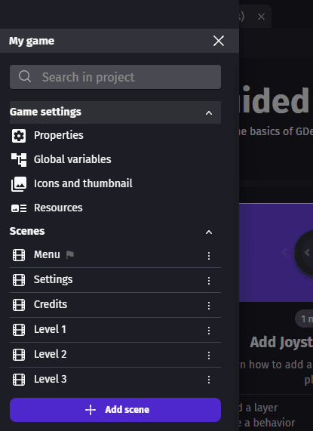Viewport: 313px width, 431px height.
Task: Collapse the Game settings section
Action: [x=209, y=112]
